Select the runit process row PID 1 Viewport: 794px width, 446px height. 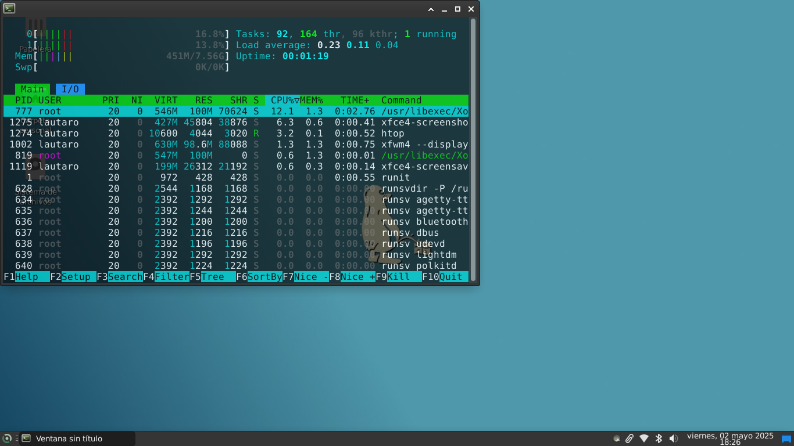(x=236, y=178)
